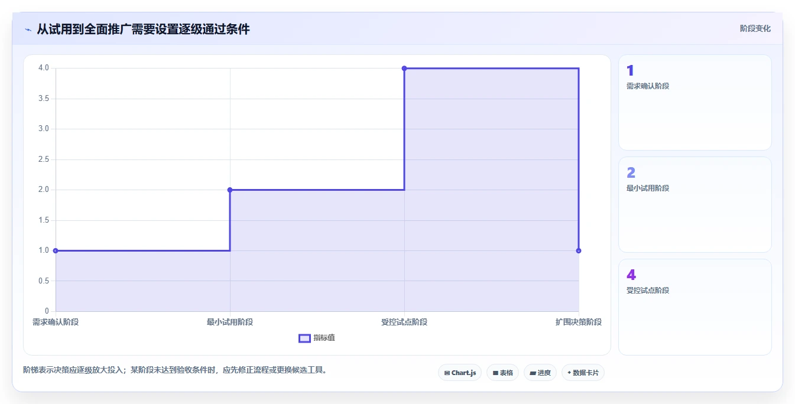Click x-axis label 受控试点阶段
Viewport: 795px width, 404px height.
pos(404,322)
